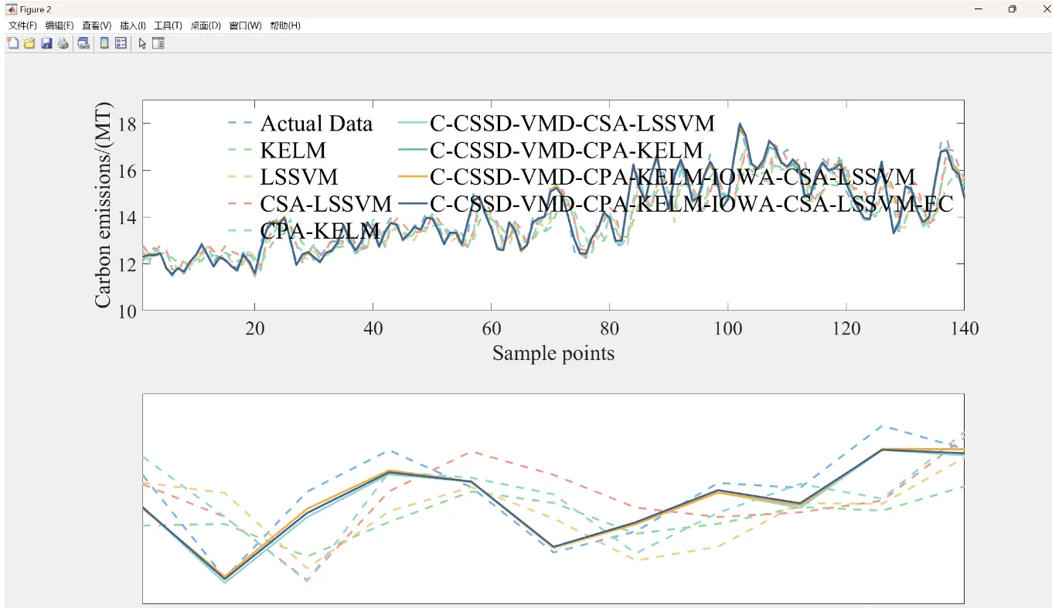Click the x-axis tick label '40'
The image size is (1052, 608).
373,328
